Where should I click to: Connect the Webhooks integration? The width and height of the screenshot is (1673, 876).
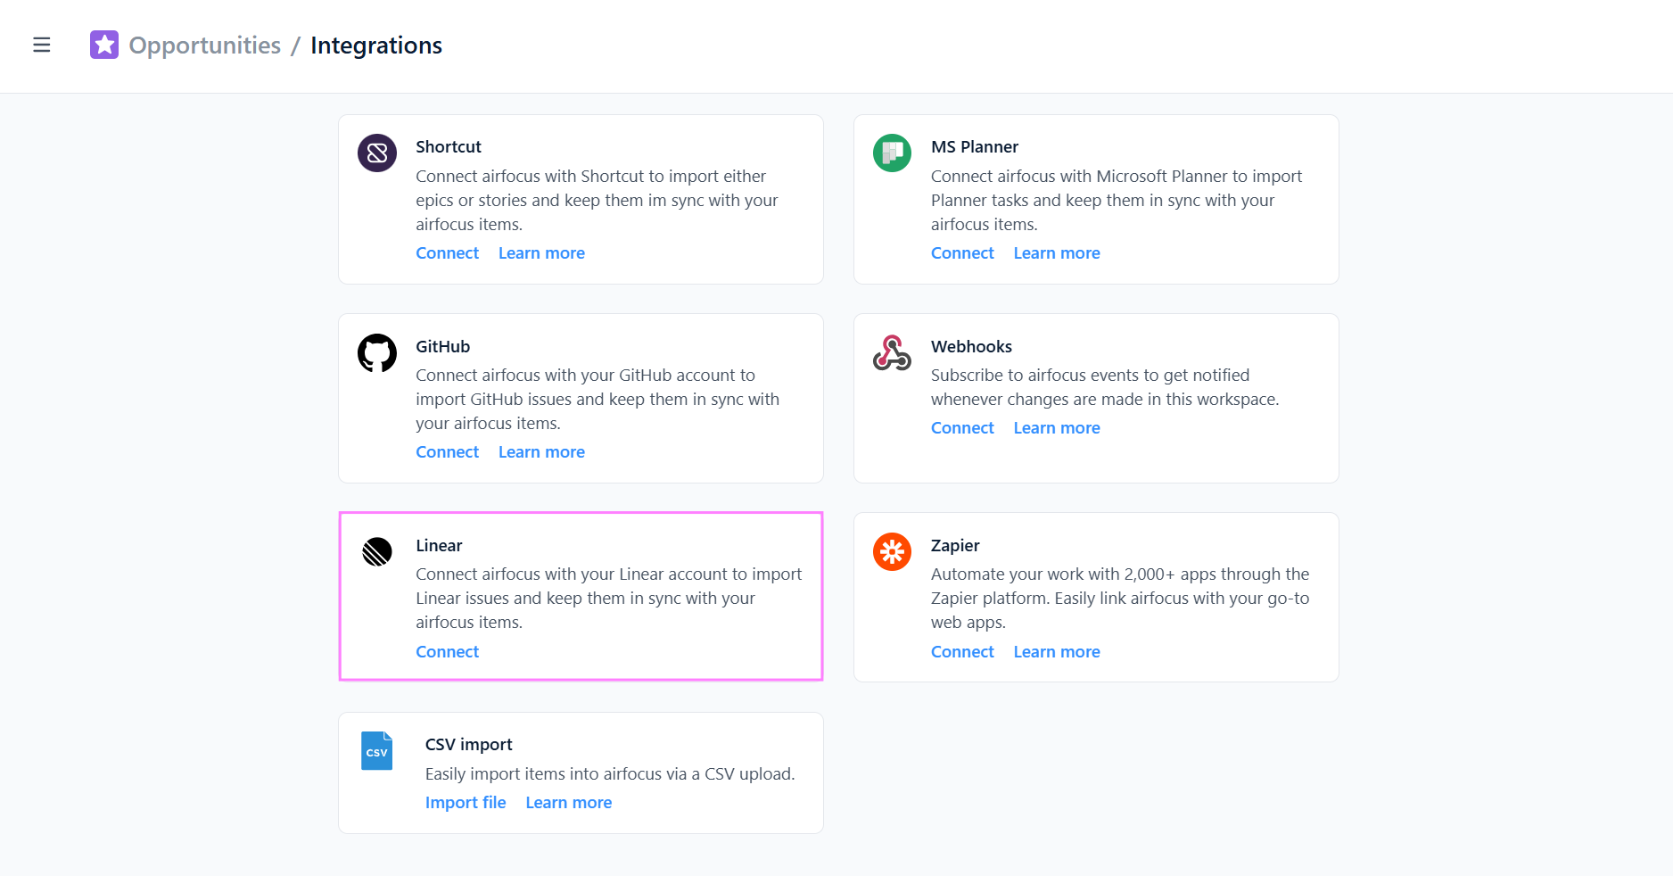coord(962,428)
